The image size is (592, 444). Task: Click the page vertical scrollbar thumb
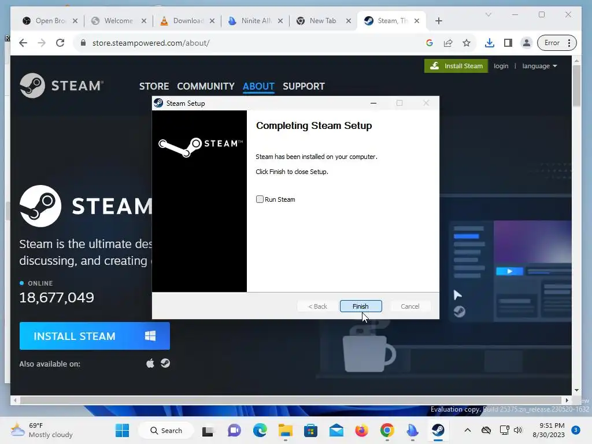pos(576,86)
